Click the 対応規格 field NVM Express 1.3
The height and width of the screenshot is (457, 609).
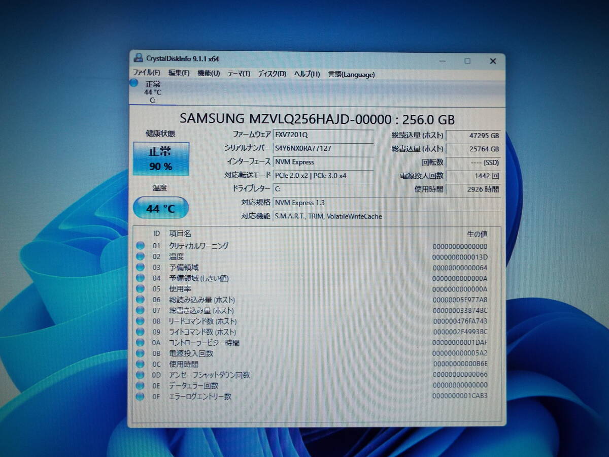(x=387, y=203)
